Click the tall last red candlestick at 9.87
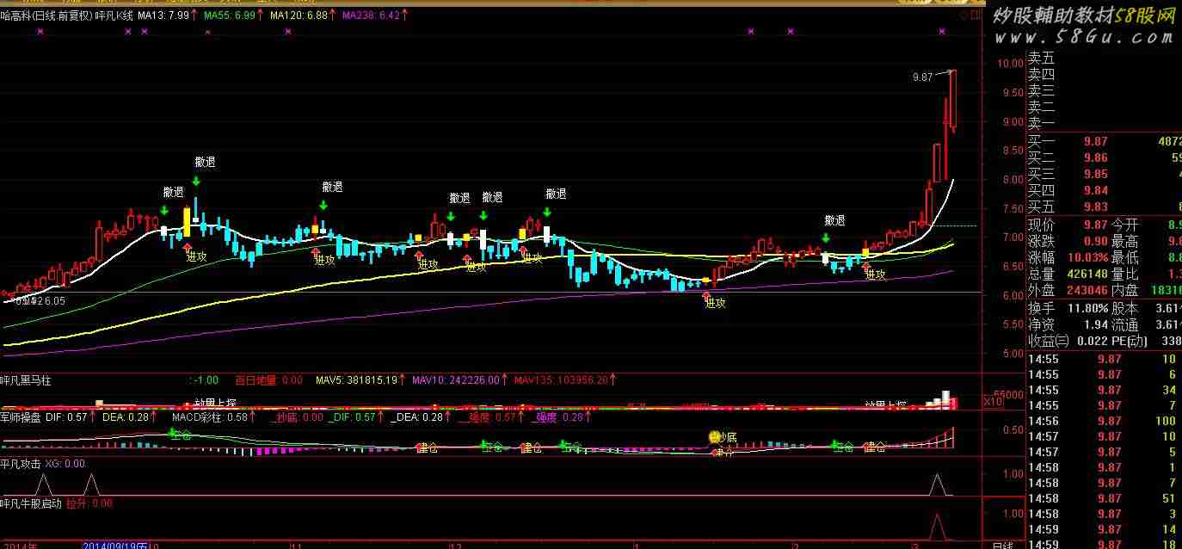Screen dimensions: 1182x549 (953, 100)
